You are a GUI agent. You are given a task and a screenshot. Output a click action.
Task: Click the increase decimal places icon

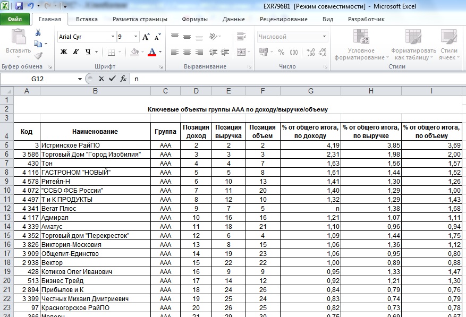[311, 52]
